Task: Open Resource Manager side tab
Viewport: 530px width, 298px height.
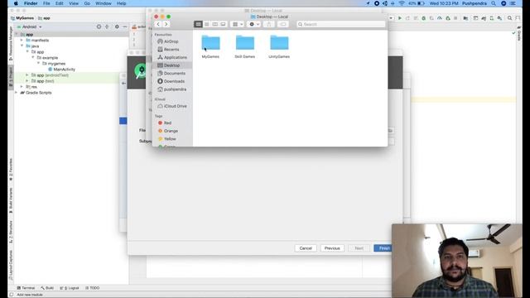Action: coord(11,44)
